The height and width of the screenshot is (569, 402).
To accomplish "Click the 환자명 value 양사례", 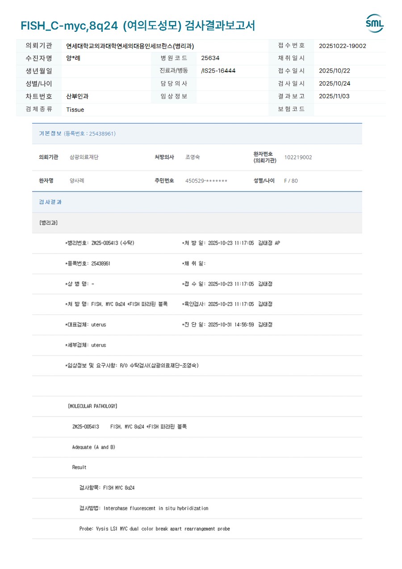I will (77, 181).
